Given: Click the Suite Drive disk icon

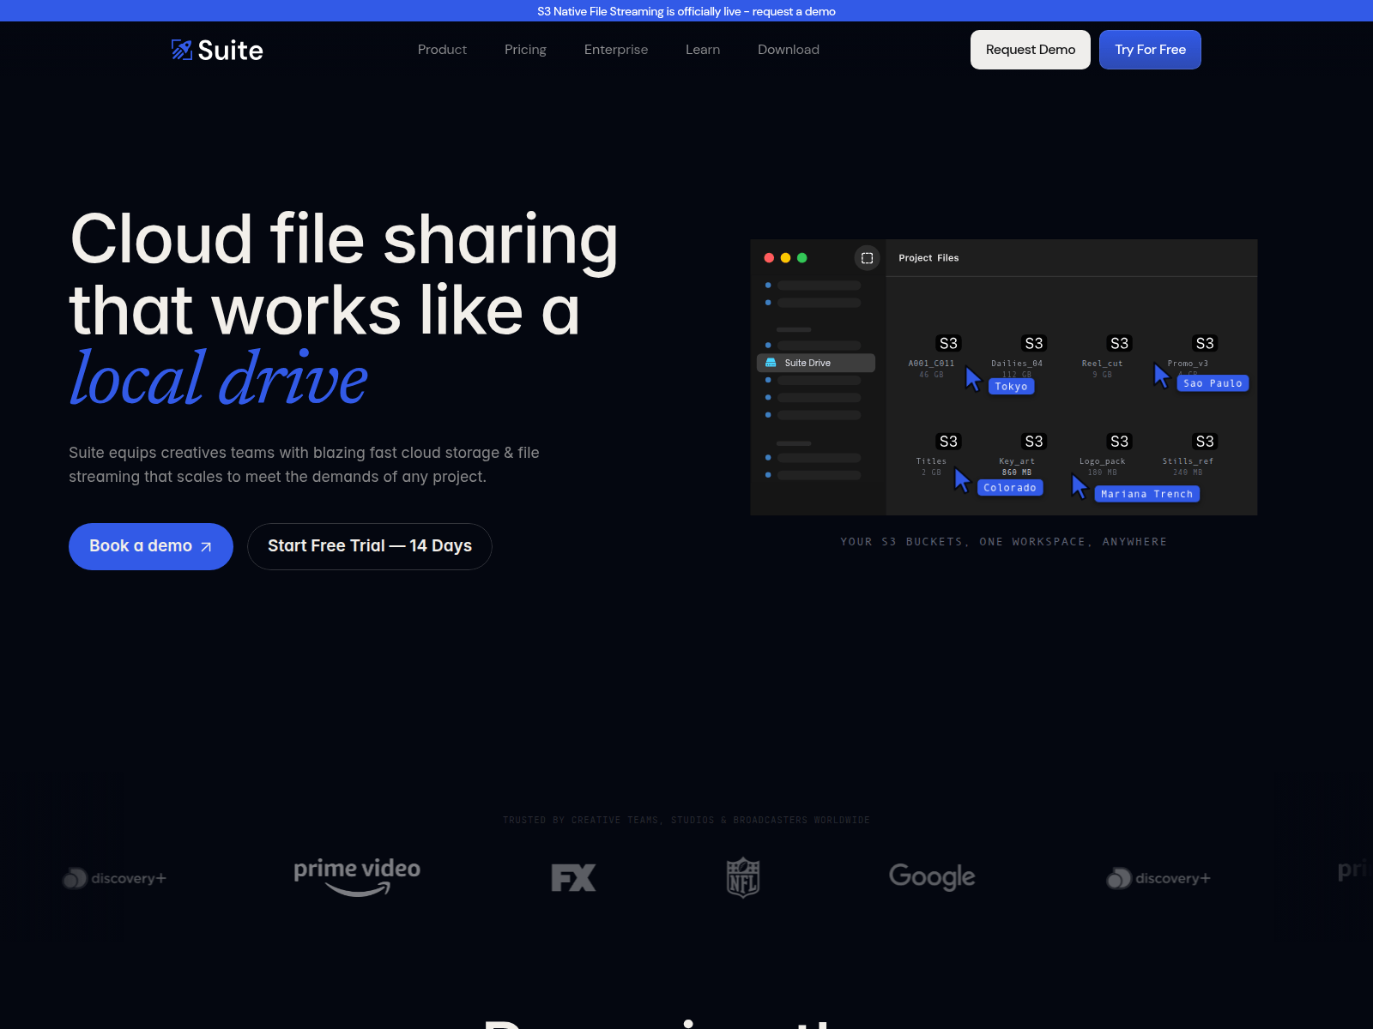Looking at the screenshot, I should pyautogui.click(x=771, y=363).
